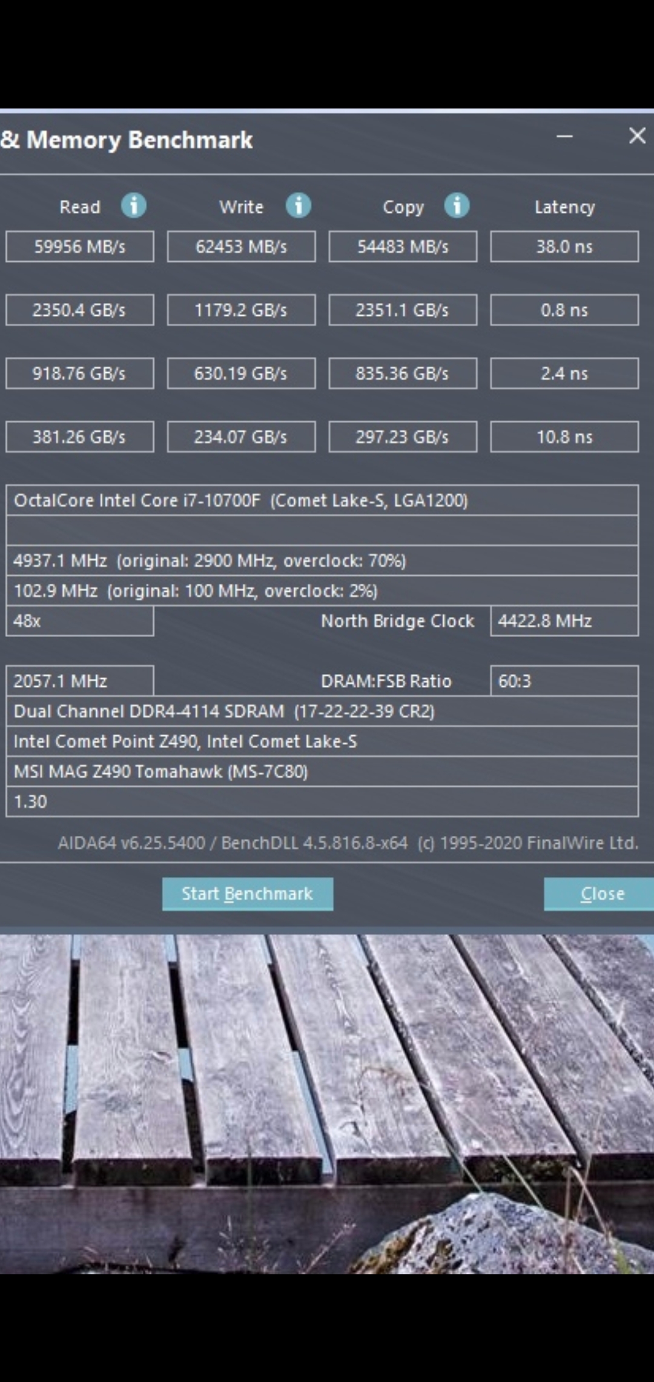Click the 2350.4 GB/s read value

click(x=80, y=310)
